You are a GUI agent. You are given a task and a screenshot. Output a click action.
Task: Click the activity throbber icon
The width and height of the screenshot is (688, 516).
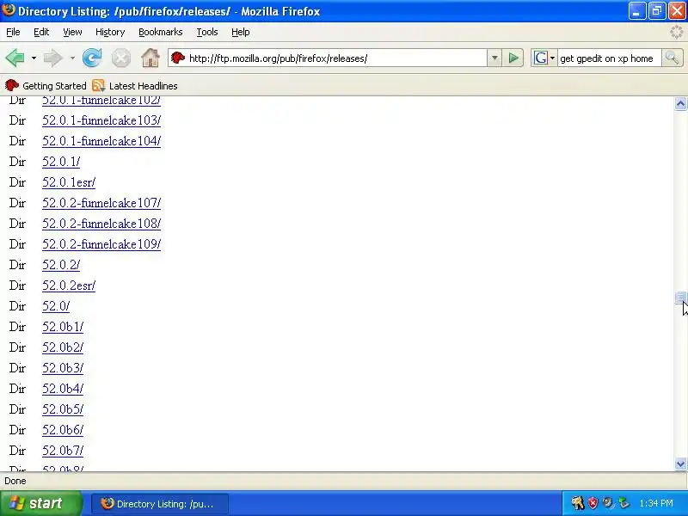coord(677,32)
